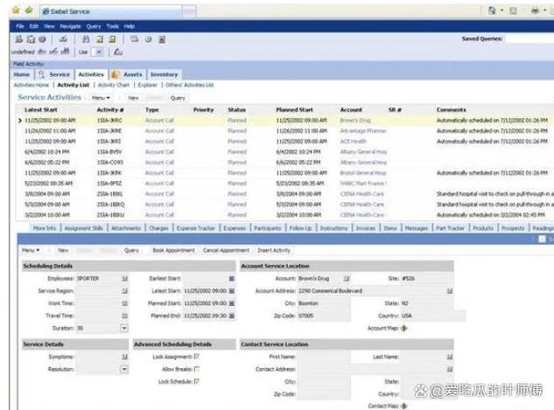Open Others' Activities List link

[190, 85]
